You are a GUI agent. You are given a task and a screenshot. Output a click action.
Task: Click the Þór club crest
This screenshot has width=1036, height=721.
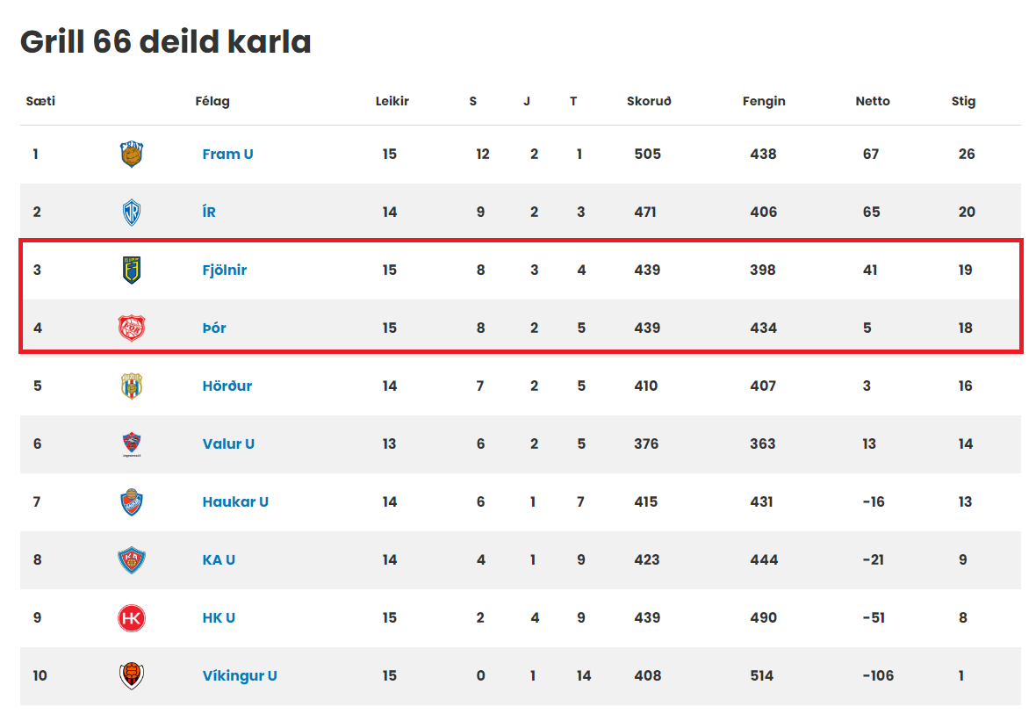tap(132, 328)
